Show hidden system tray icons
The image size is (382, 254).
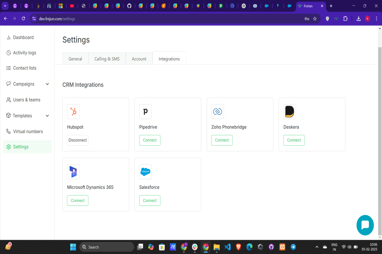317,247
